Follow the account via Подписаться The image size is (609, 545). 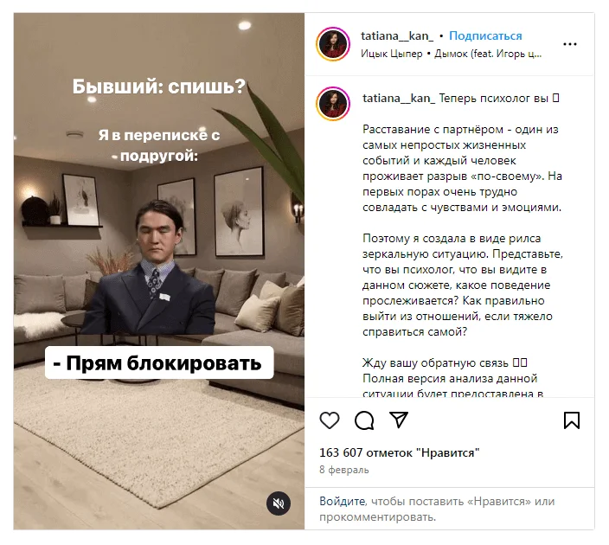485,35
